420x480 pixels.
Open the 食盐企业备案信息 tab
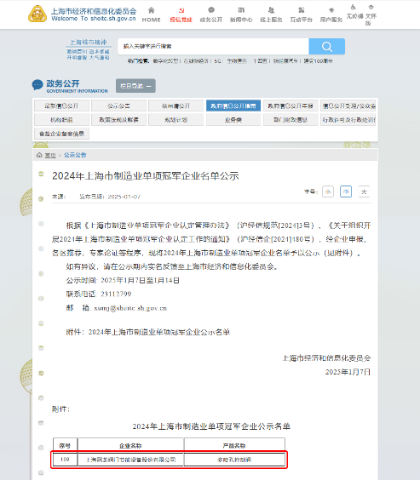(61, 134)
